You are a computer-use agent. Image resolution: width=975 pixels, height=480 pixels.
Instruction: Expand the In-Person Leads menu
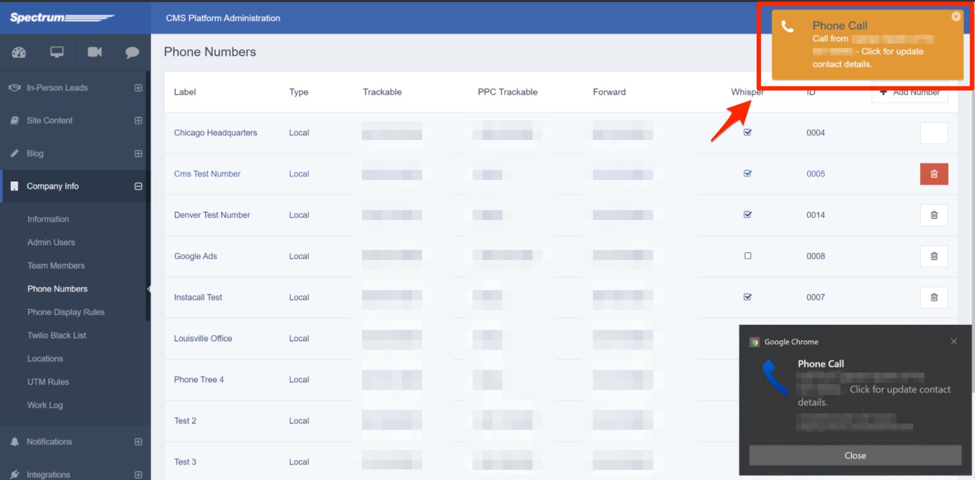pos(138,88)
